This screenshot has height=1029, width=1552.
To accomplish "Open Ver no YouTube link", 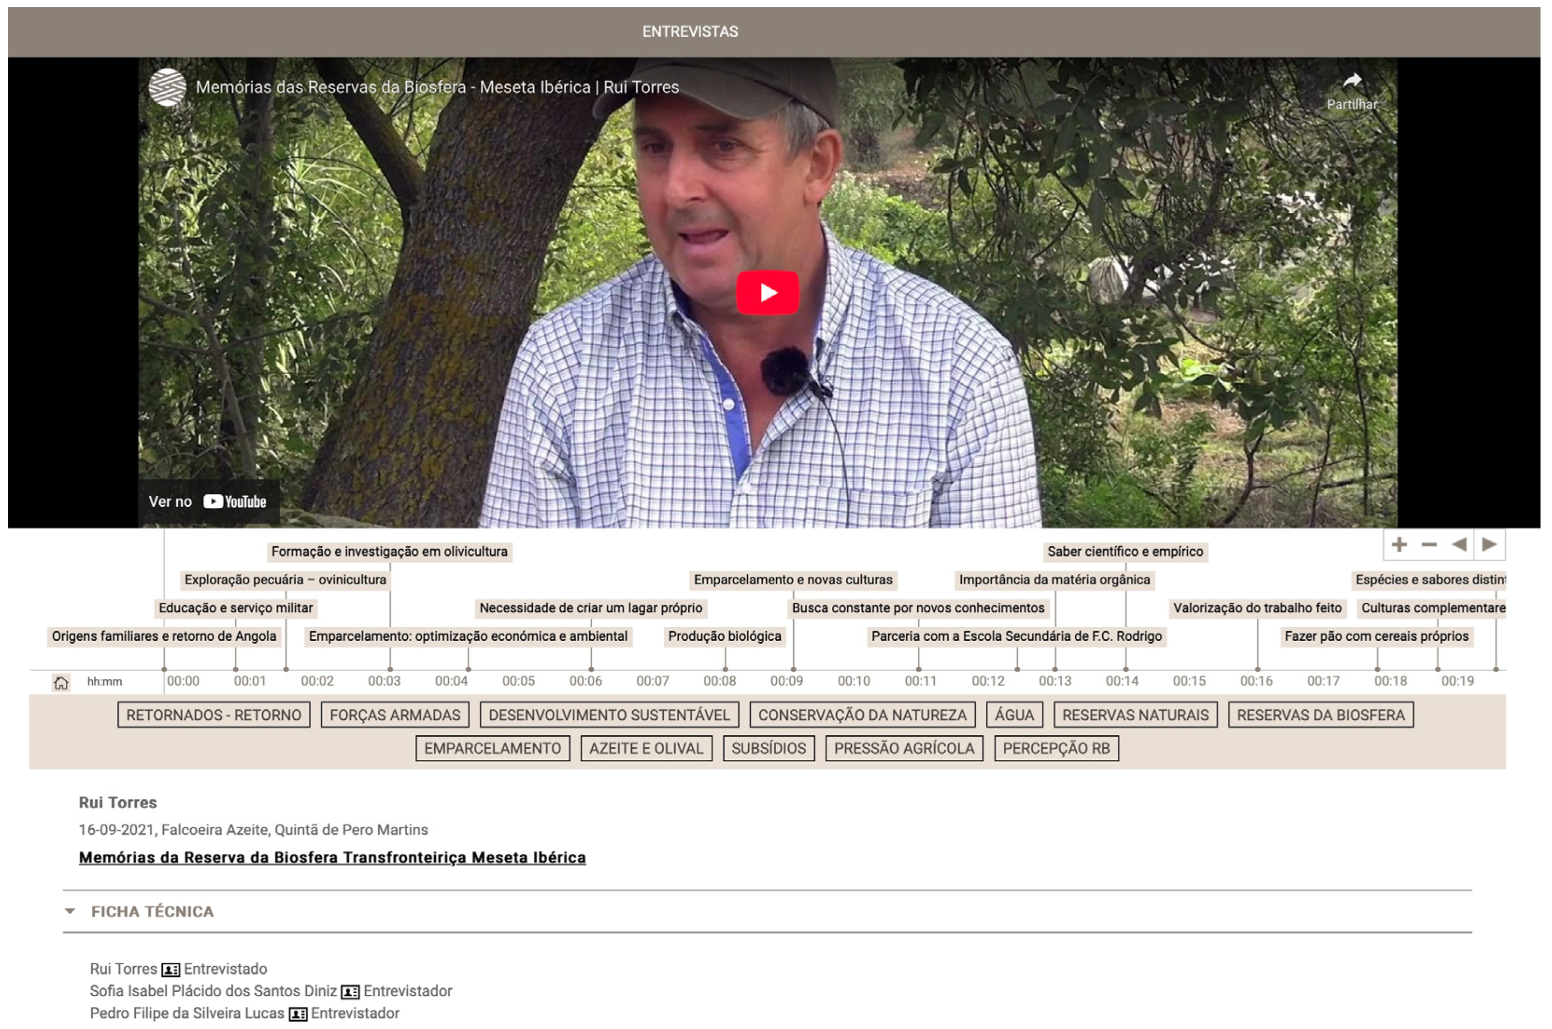I will click(x=208, y=502).
